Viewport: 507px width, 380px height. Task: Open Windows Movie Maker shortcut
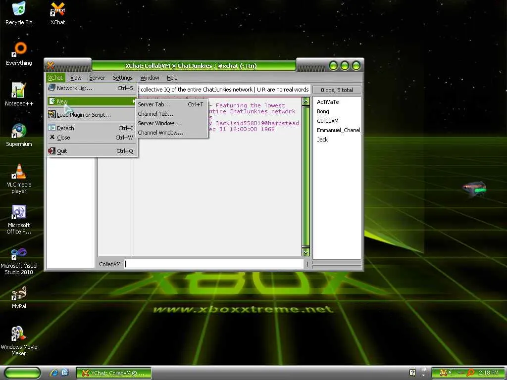point(19,341)
